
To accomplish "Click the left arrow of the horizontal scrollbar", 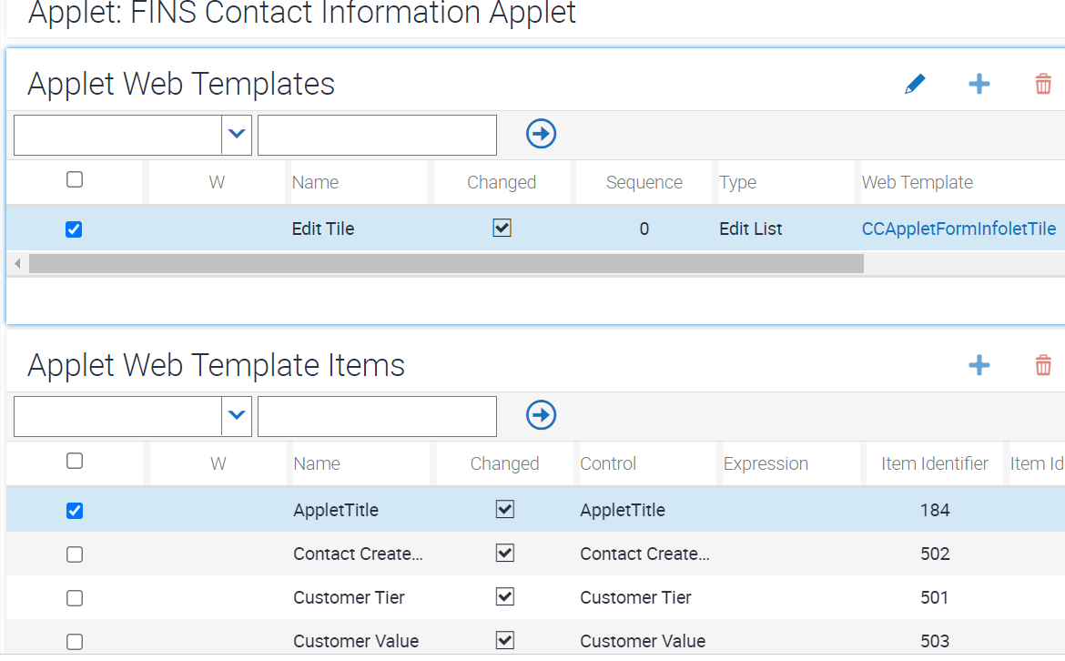I will (16, 263).
